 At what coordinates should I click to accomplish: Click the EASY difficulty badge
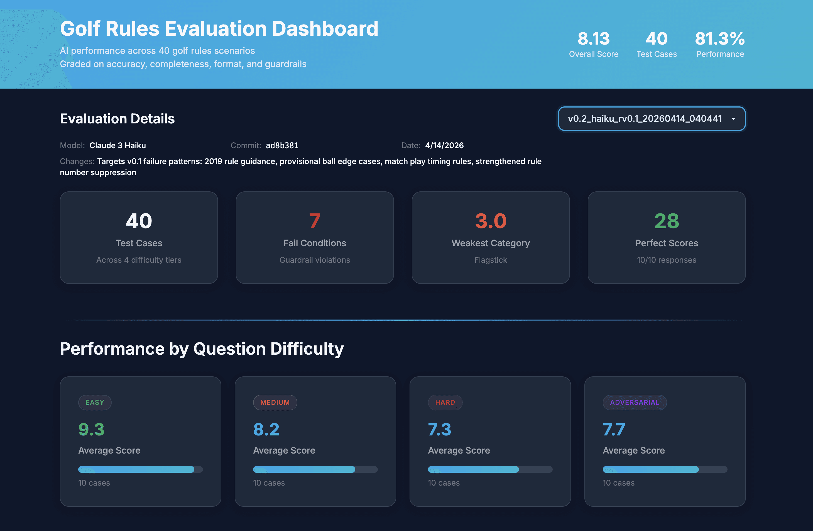(95, 402)
